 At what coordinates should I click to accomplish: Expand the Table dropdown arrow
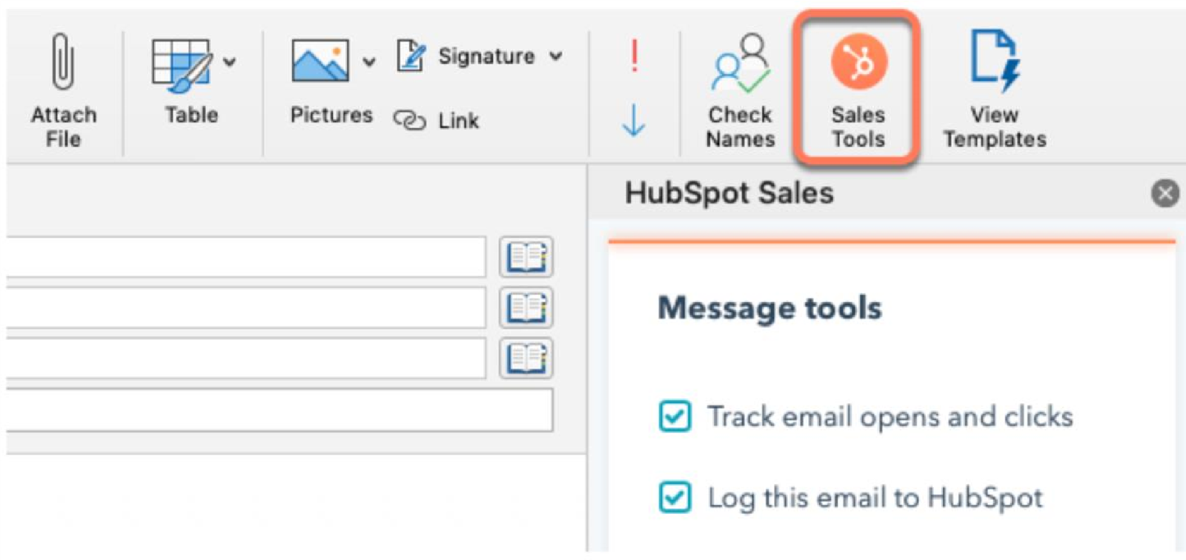point(230,62)
